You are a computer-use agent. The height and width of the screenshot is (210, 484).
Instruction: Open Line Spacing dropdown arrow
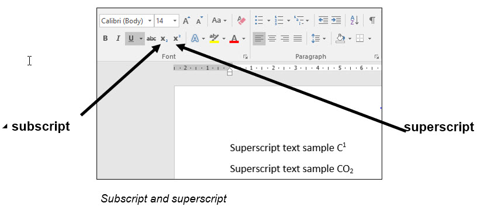pyautogui.click(x=324, y=39)
